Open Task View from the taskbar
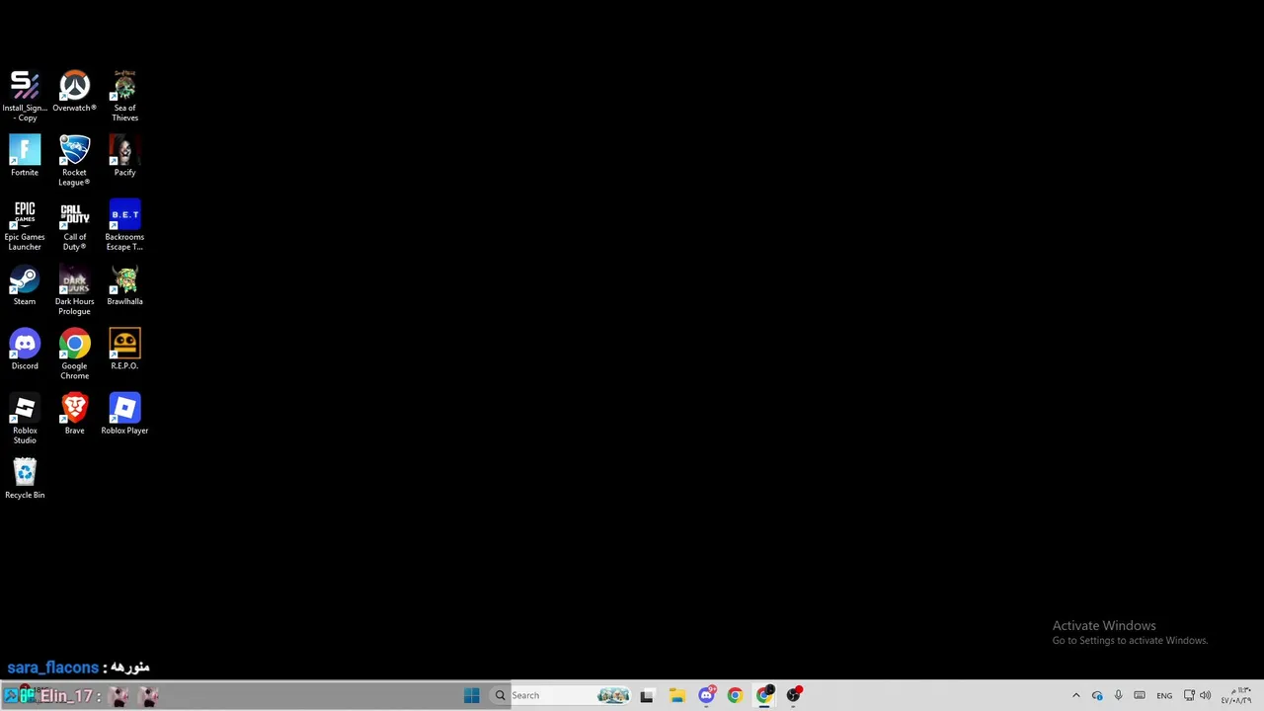The image size is (1264, 711). 647,695
